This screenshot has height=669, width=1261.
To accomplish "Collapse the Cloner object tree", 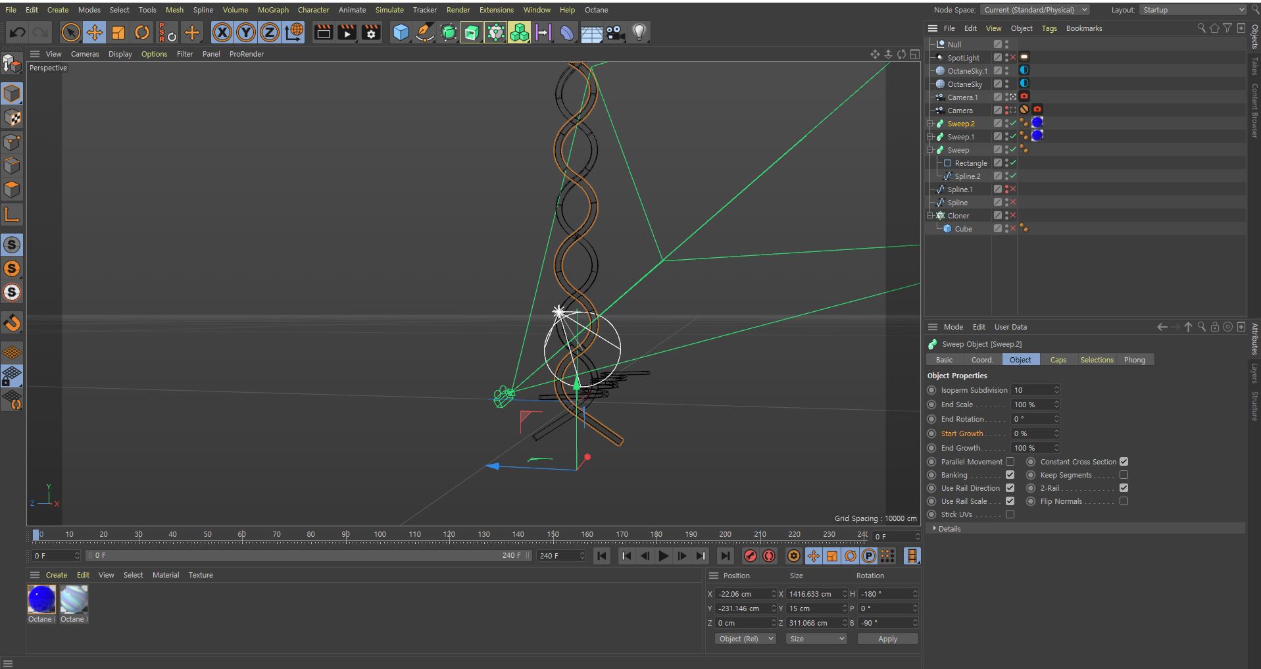I will click(930, 216).
